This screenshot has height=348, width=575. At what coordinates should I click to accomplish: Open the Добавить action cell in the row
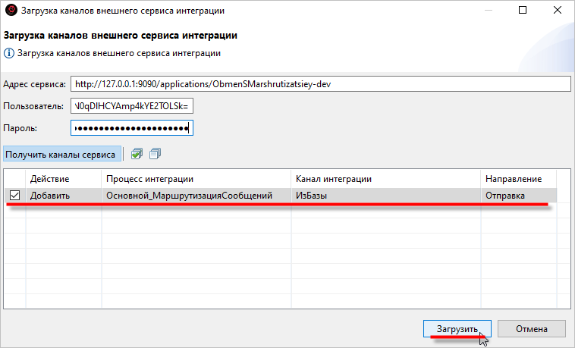pos(63,196)
